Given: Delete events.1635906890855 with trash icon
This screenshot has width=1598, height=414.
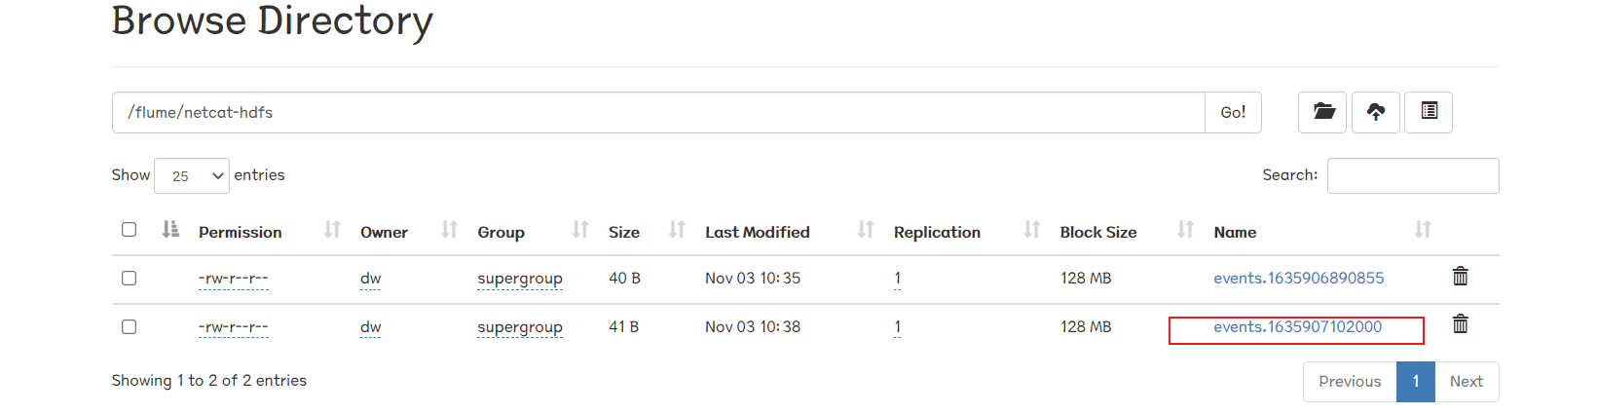Looking at the screenshot, I should point(1460,277).
